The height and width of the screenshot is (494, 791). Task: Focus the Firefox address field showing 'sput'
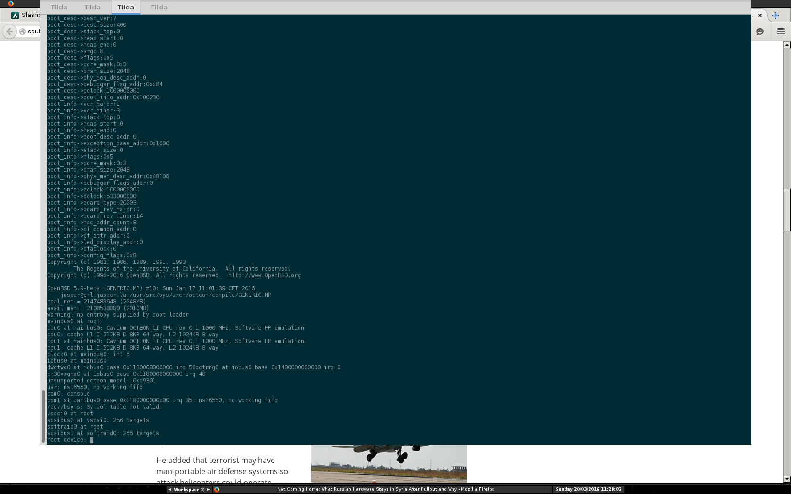(33, 32)
